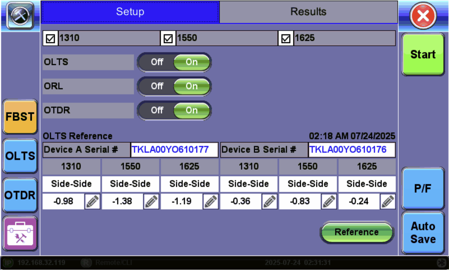Open the P/F settings button
Screen dimensions: 449x270
point(423,188)
